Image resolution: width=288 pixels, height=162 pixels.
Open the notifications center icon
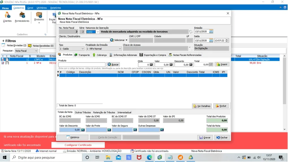(281, 157)
